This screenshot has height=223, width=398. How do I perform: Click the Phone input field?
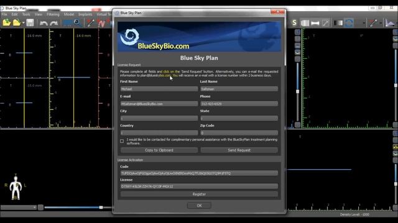(x=239, y=103)
